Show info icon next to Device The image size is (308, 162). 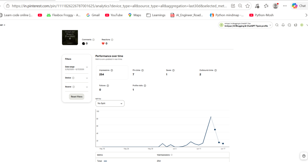pyautogui.click(x=73, y=78)
